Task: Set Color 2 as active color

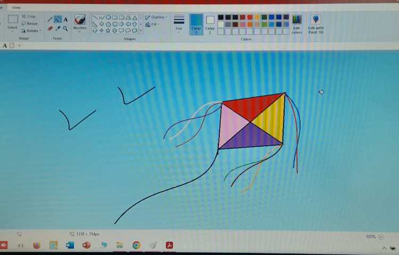Action: [x=210, y=24]
